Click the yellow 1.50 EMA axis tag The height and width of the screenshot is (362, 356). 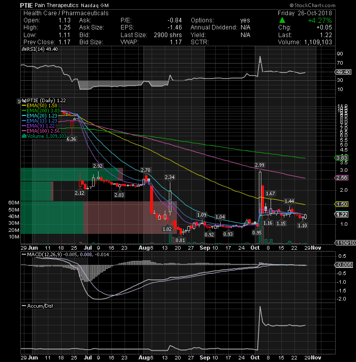342,204
